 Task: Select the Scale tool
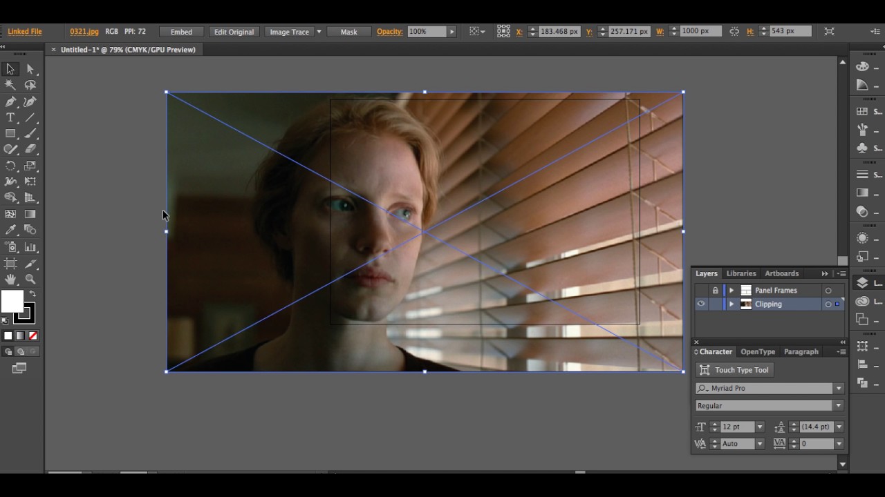tap(30, 166)
